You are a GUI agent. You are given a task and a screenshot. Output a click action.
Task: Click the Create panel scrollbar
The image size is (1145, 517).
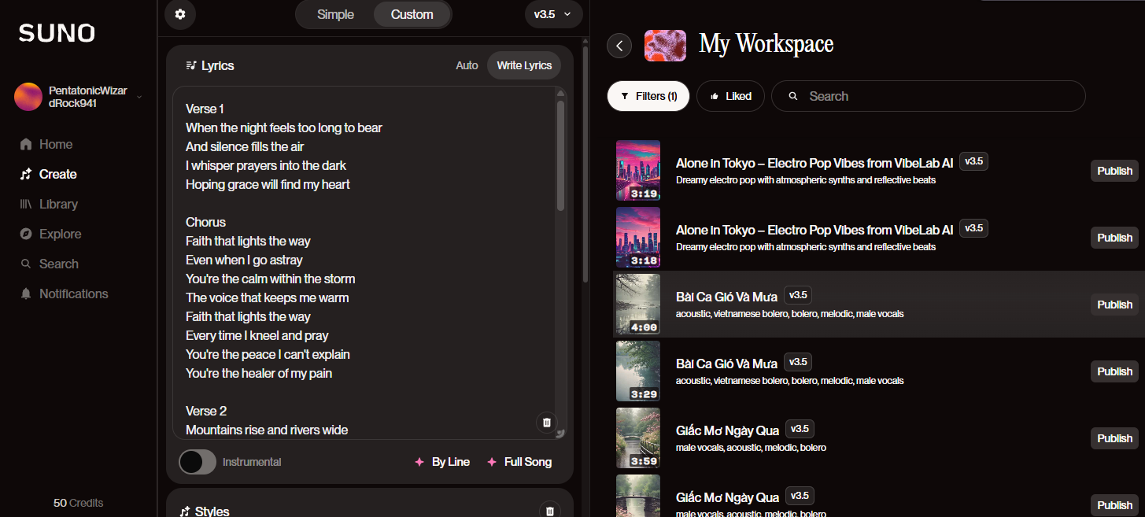(585, 164)
